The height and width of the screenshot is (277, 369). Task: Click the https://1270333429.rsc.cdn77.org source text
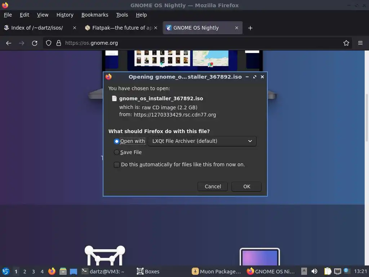click(x=175, y=115)
